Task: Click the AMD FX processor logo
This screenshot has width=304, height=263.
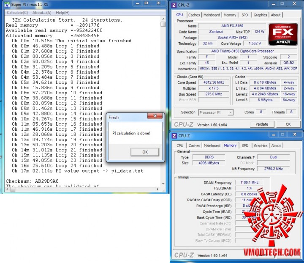Action: click(283, 34)
